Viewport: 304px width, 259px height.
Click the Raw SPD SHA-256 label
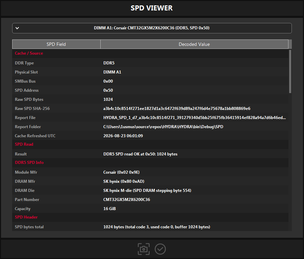click(x=32, y=108)
